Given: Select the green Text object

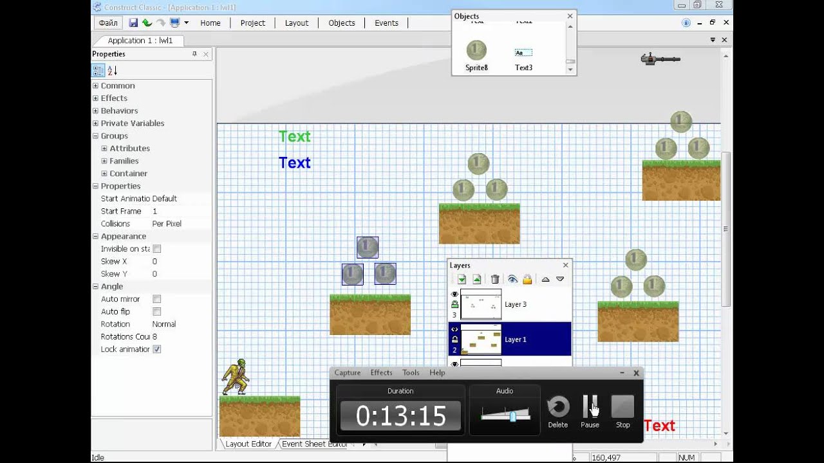Looking at the screenshot, I should tap(295, 136).
